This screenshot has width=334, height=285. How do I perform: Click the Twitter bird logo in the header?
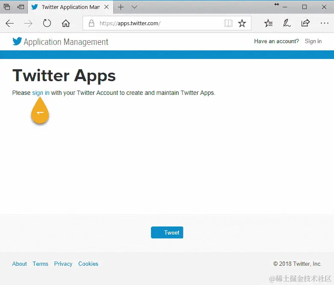point(17,41)
